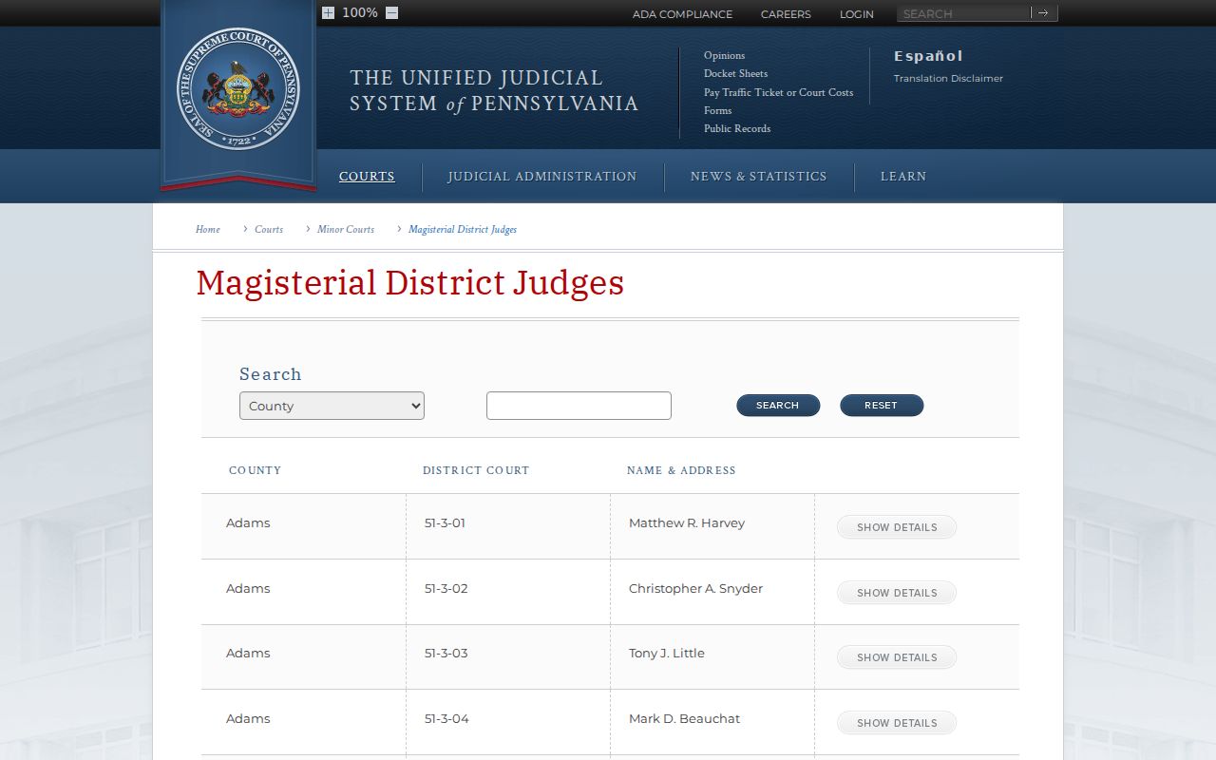The width and height of the screenshot is (1216, 760).
Task: Show details for Matthew R. Harvey
Action: (897, 527)
